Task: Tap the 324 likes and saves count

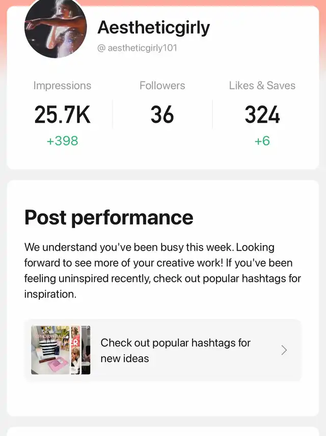Action: coord(262,115)
